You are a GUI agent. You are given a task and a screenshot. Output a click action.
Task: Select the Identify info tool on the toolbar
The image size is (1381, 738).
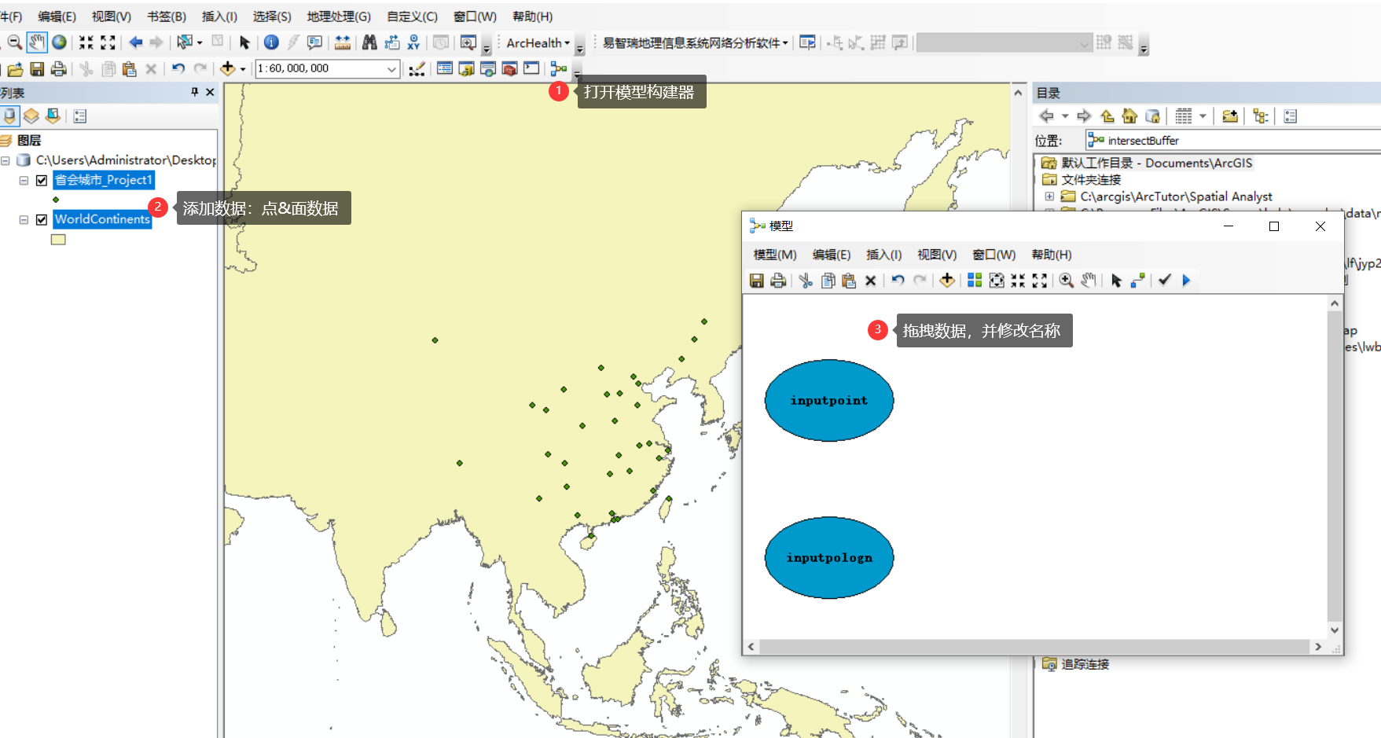click(x=270, y=42)
